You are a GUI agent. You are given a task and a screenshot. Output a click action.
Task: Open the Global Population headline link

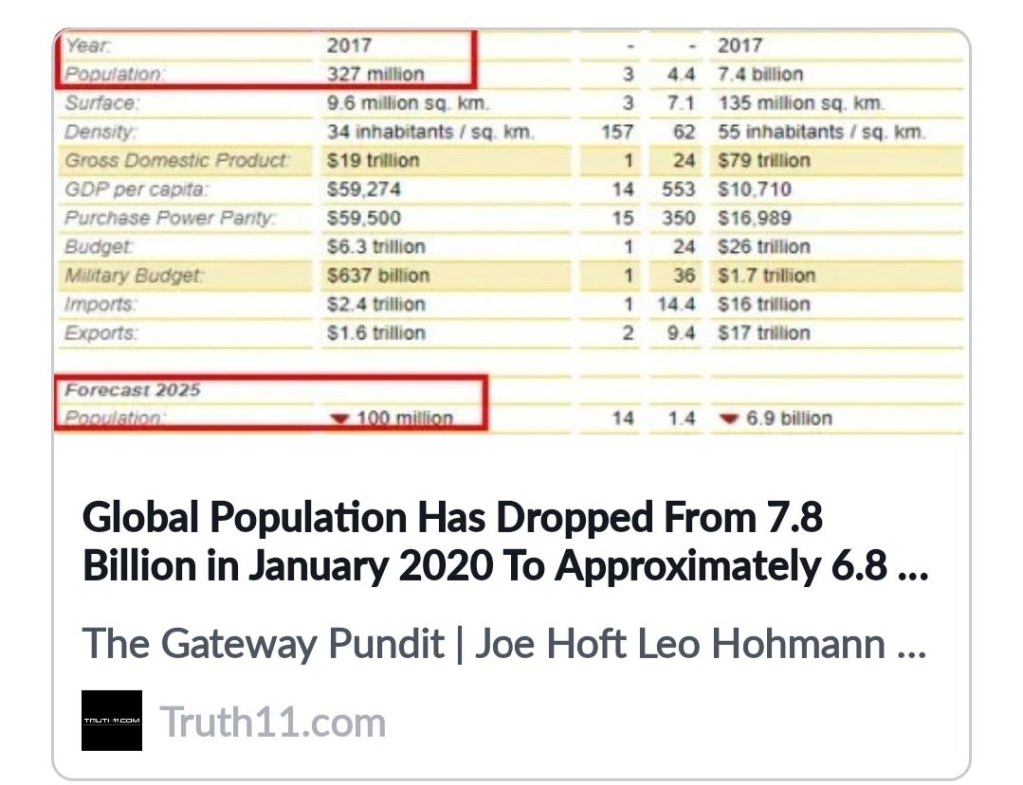[x=505, y=542]
